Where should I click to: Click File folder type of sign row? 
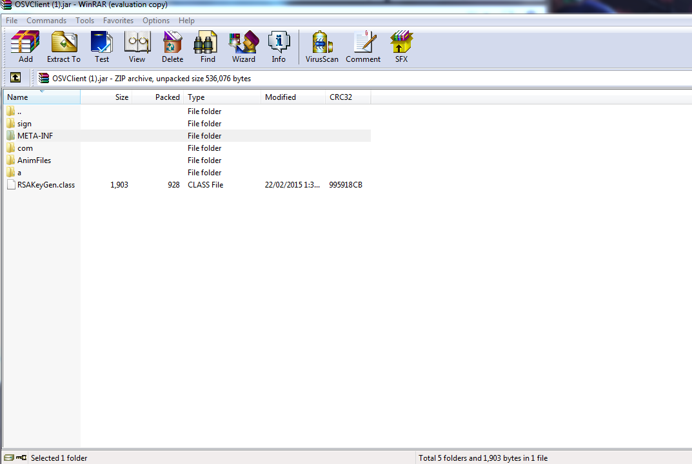pos(204,124)
